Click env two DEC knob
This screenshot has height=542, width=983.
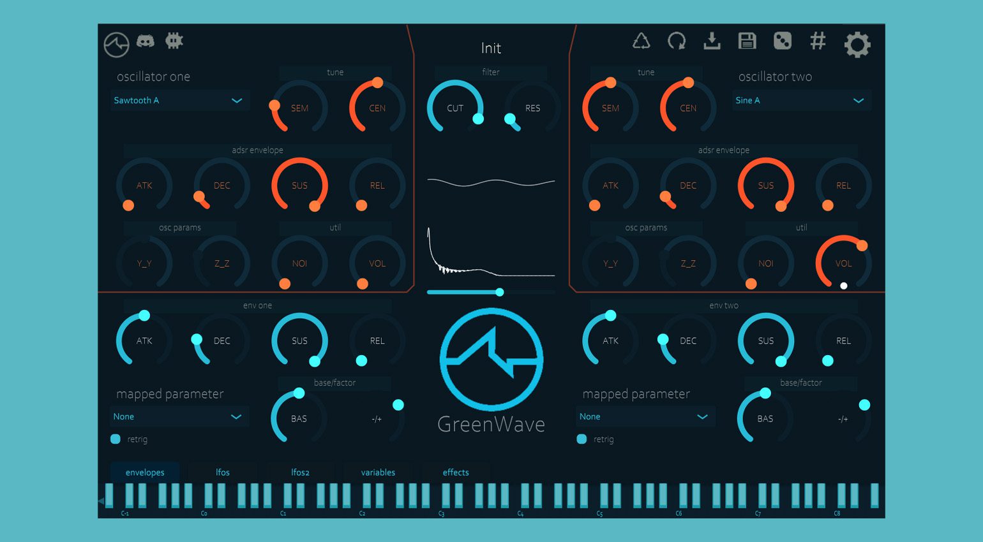coord(688,341)
